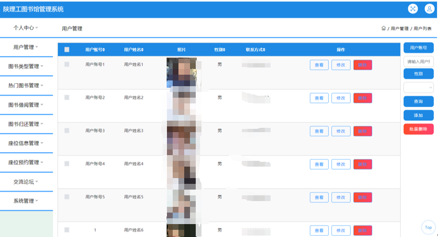Image resolution: width=438 pixels, height=237 pixels.
Task: Expand the 座位信息管理 sidebar menu
Action: 26,143
